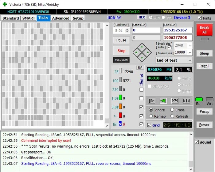Disable logging for Err blocks
The image size is (215, 172).
point(141,125)
